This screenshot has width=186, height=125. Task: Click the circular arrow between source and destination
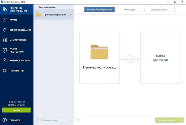(130, 59)
